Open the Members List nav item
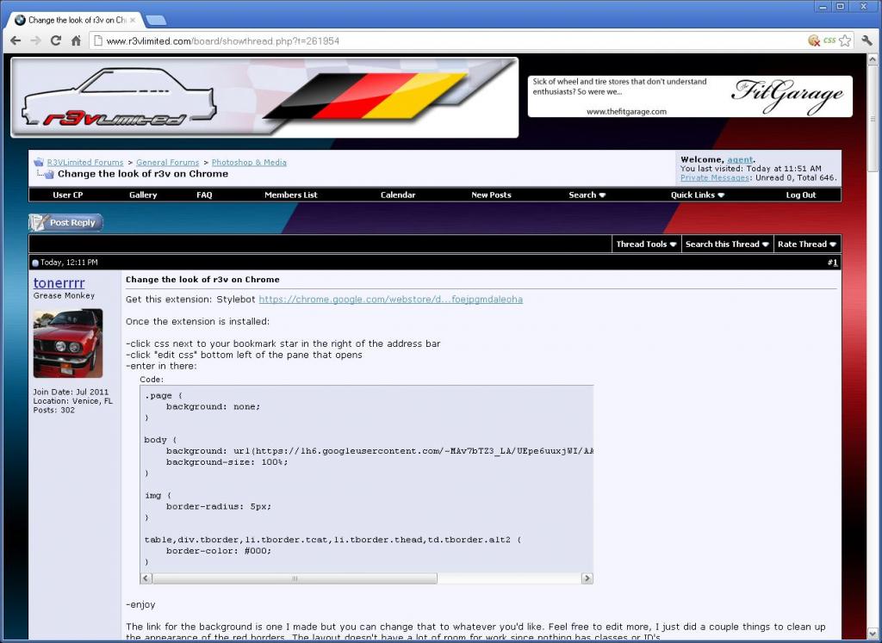The width and height of the screenshot is (882, 643). [x=290, y=195]
